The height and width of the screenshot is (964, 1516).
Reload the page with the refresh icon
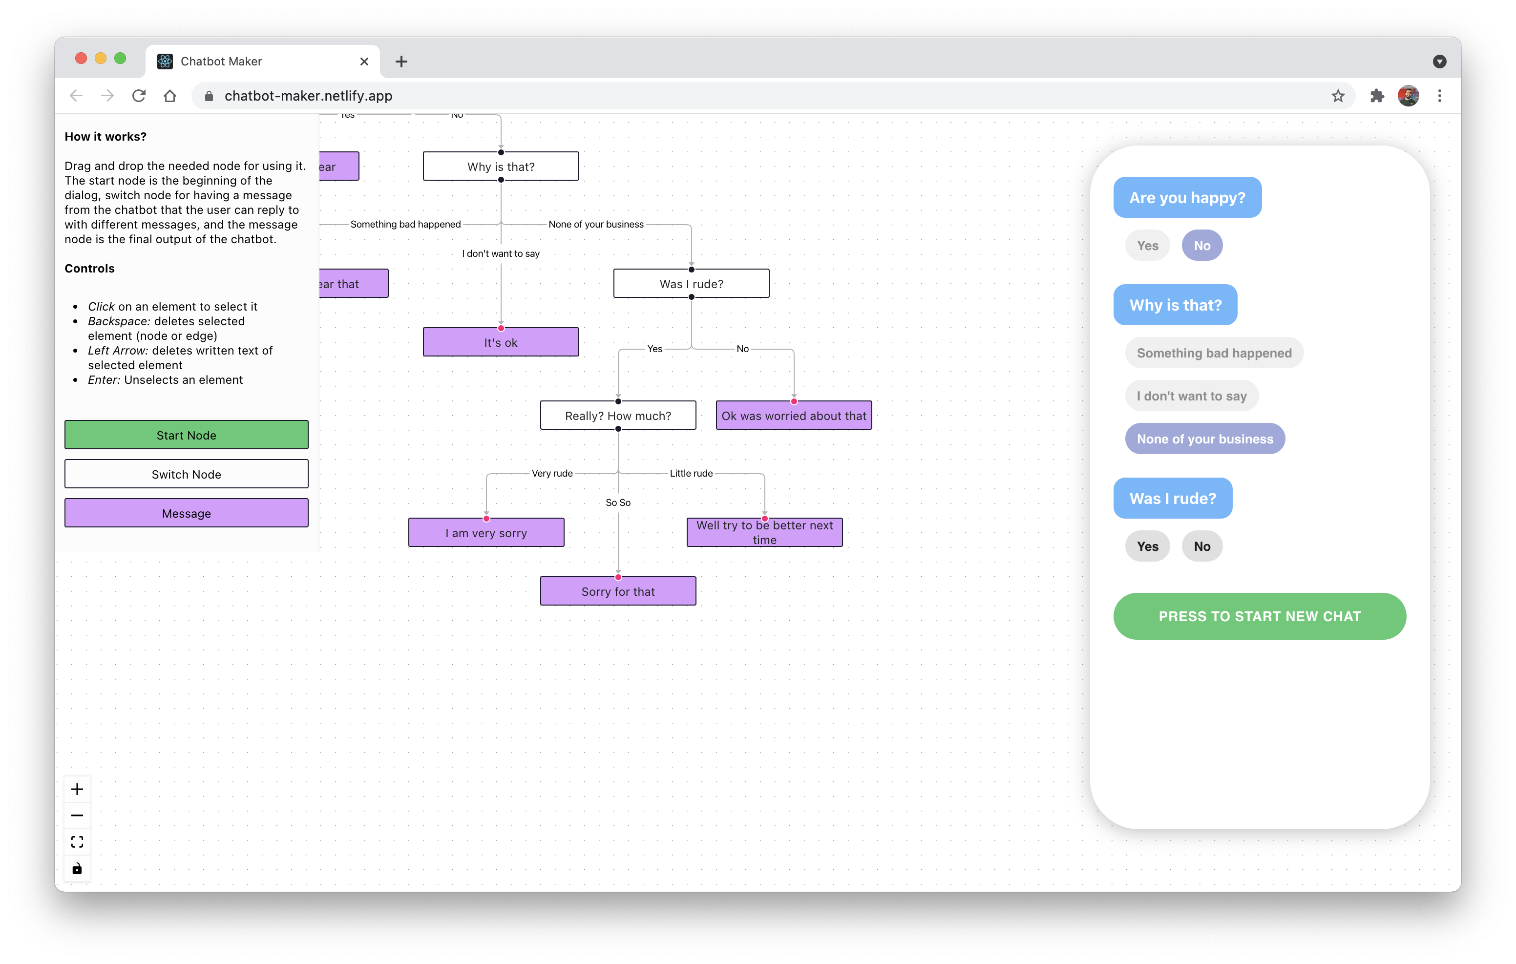coord(139,96)
